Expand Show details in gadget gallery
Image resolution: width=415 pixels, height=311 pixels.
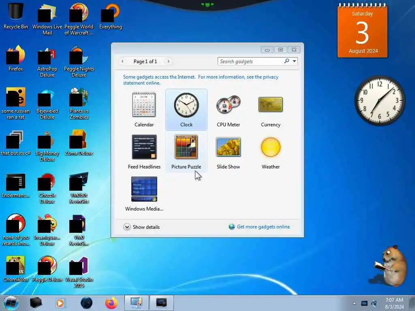tap(141, 227)
